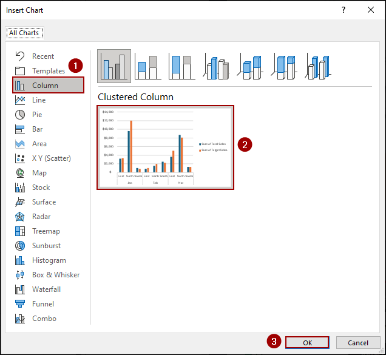Choose the Bar chart category
386x355 pixels.
click(37, 129)
